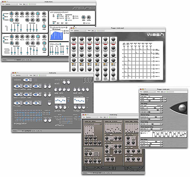Click the round spin logo button
The width and height of the screenshot is (190, 177).
tap(182, 108)
